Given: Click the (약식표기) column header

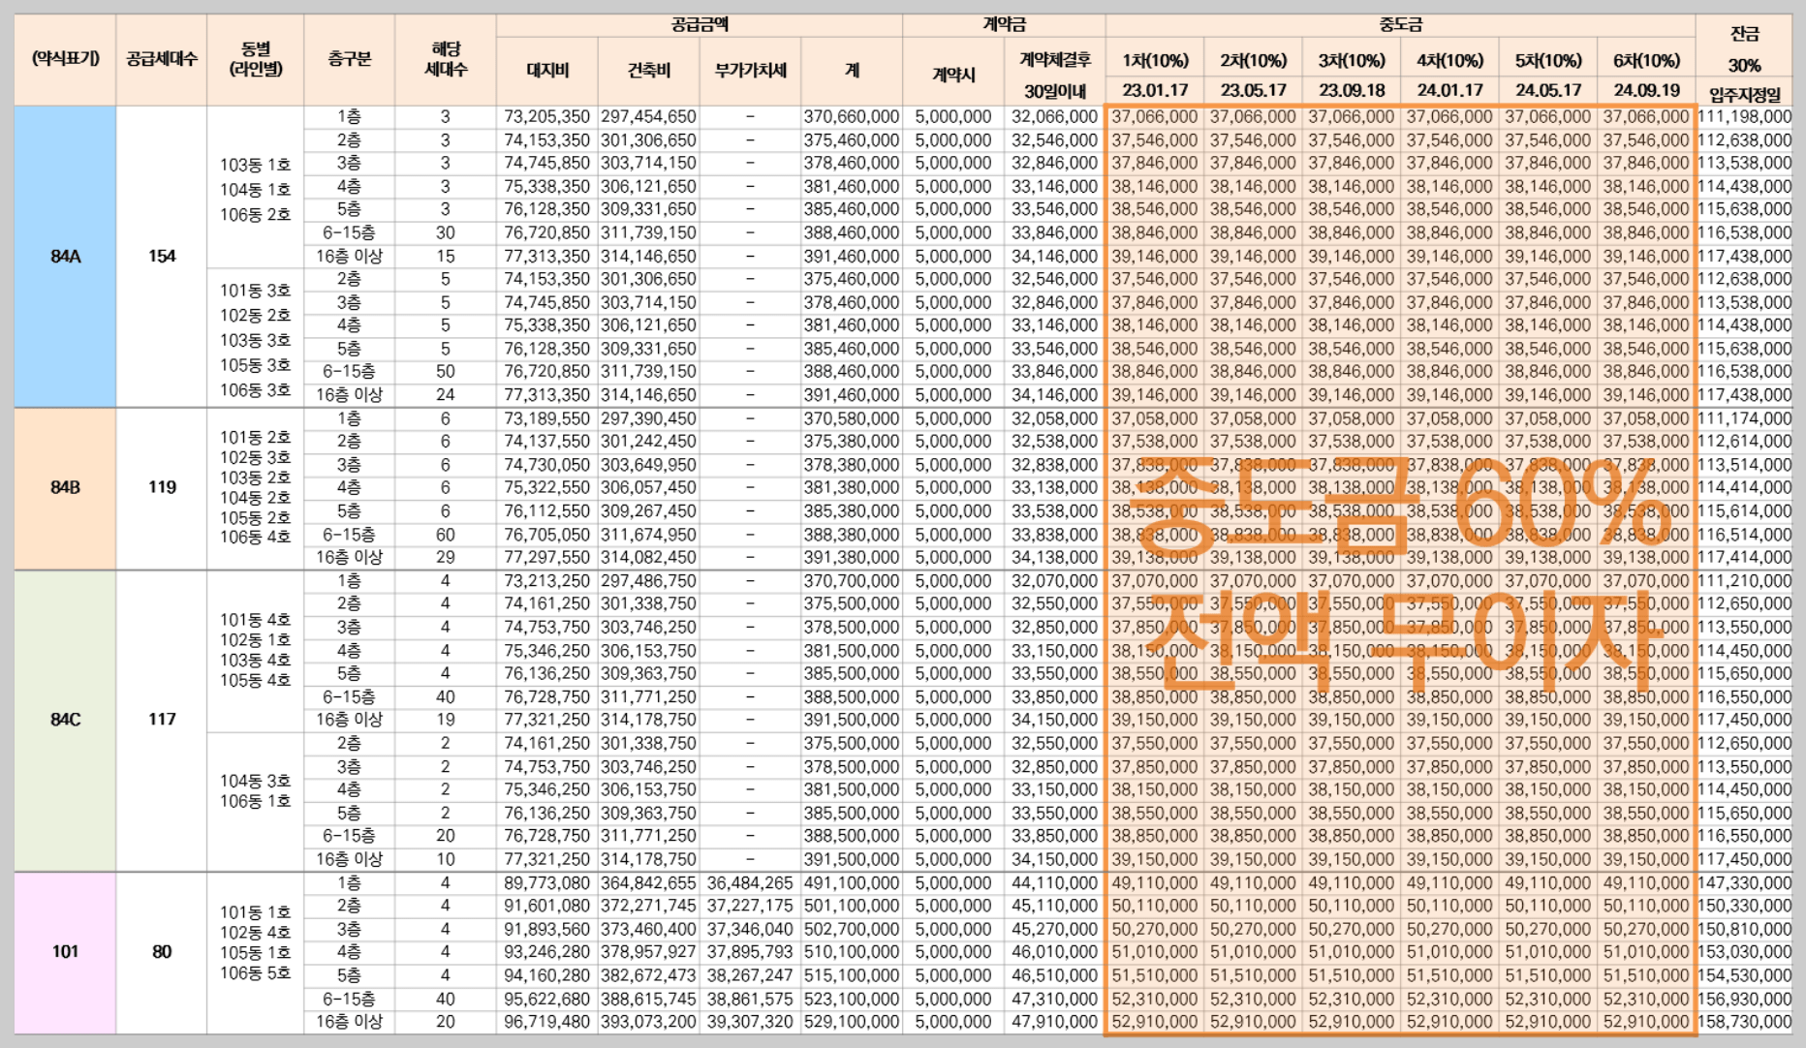Looking at the screenshot, I should (x=65, y=59).
